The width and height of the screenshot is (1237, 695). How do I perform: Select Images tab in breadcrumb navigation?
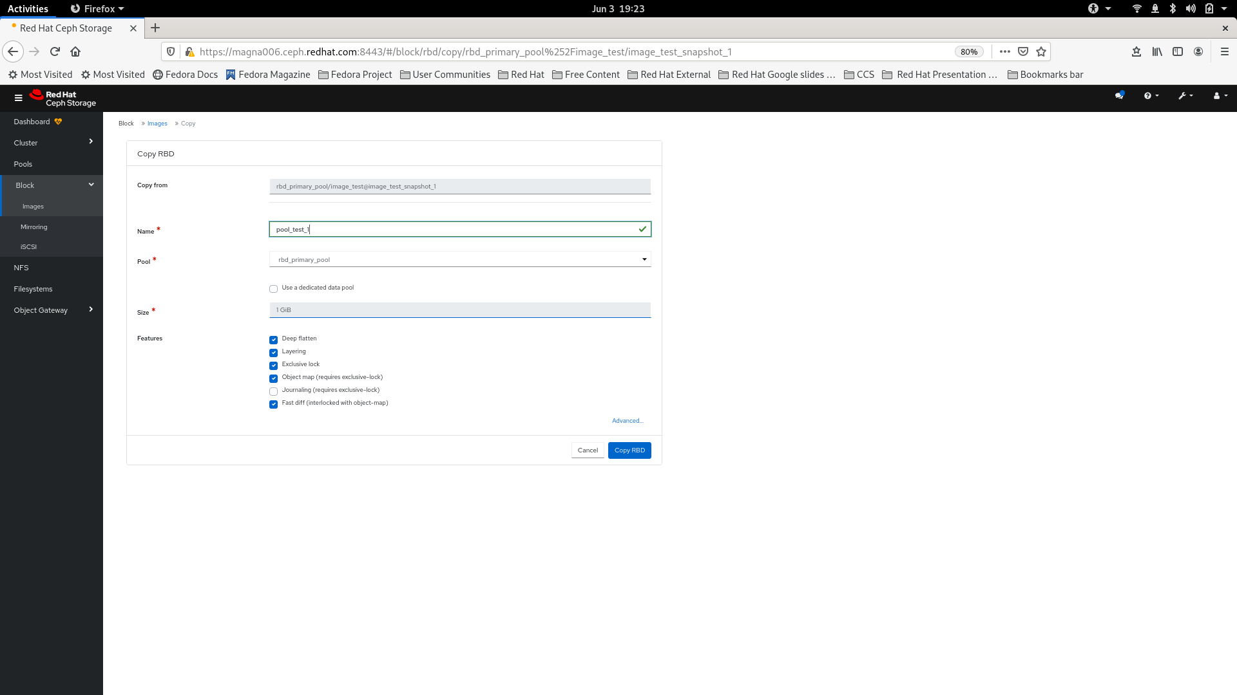point(157,123)
